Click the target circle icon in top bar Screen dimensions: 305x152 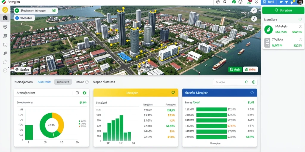(240, 2)
